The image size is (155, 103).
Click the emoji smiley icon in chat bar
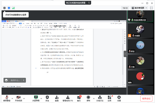point(6,80)
